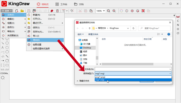Viewport: 181px width, 103px height.
Task: Select 下载 in the dialog tree
Action: (x=84, y=63)
